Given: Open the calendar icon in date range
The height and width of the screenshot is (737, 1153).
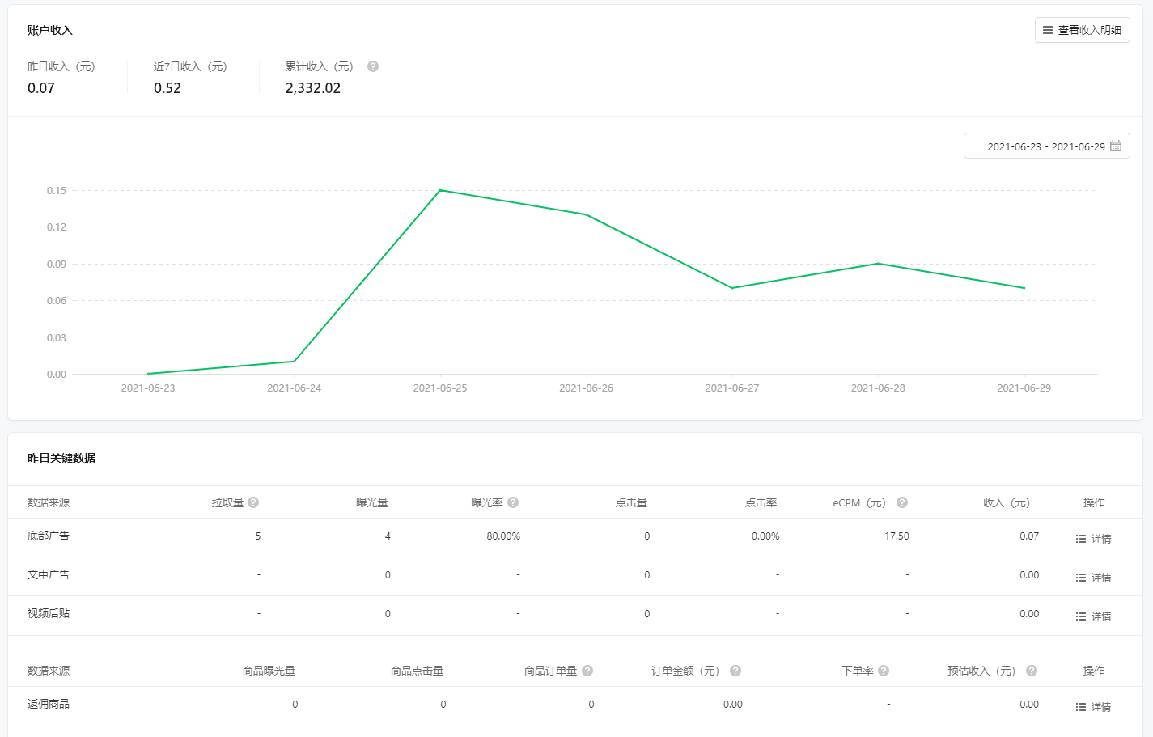Looking at the screenshot, I should pyautogui.click(x=1116, y=146).
